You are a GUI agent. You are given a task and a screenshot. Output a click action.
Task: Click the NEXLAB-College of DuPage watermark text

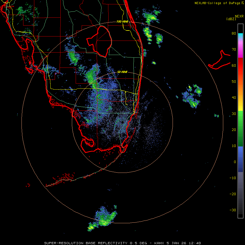click(x=219, y=3)
